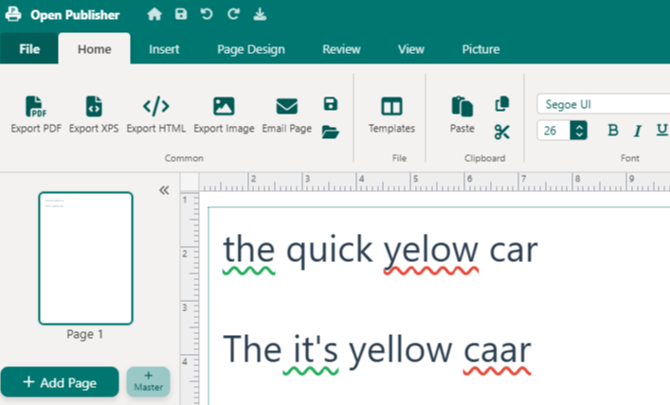Switch to the Page Design tab

pyautogui.click(x=251, y=49)
